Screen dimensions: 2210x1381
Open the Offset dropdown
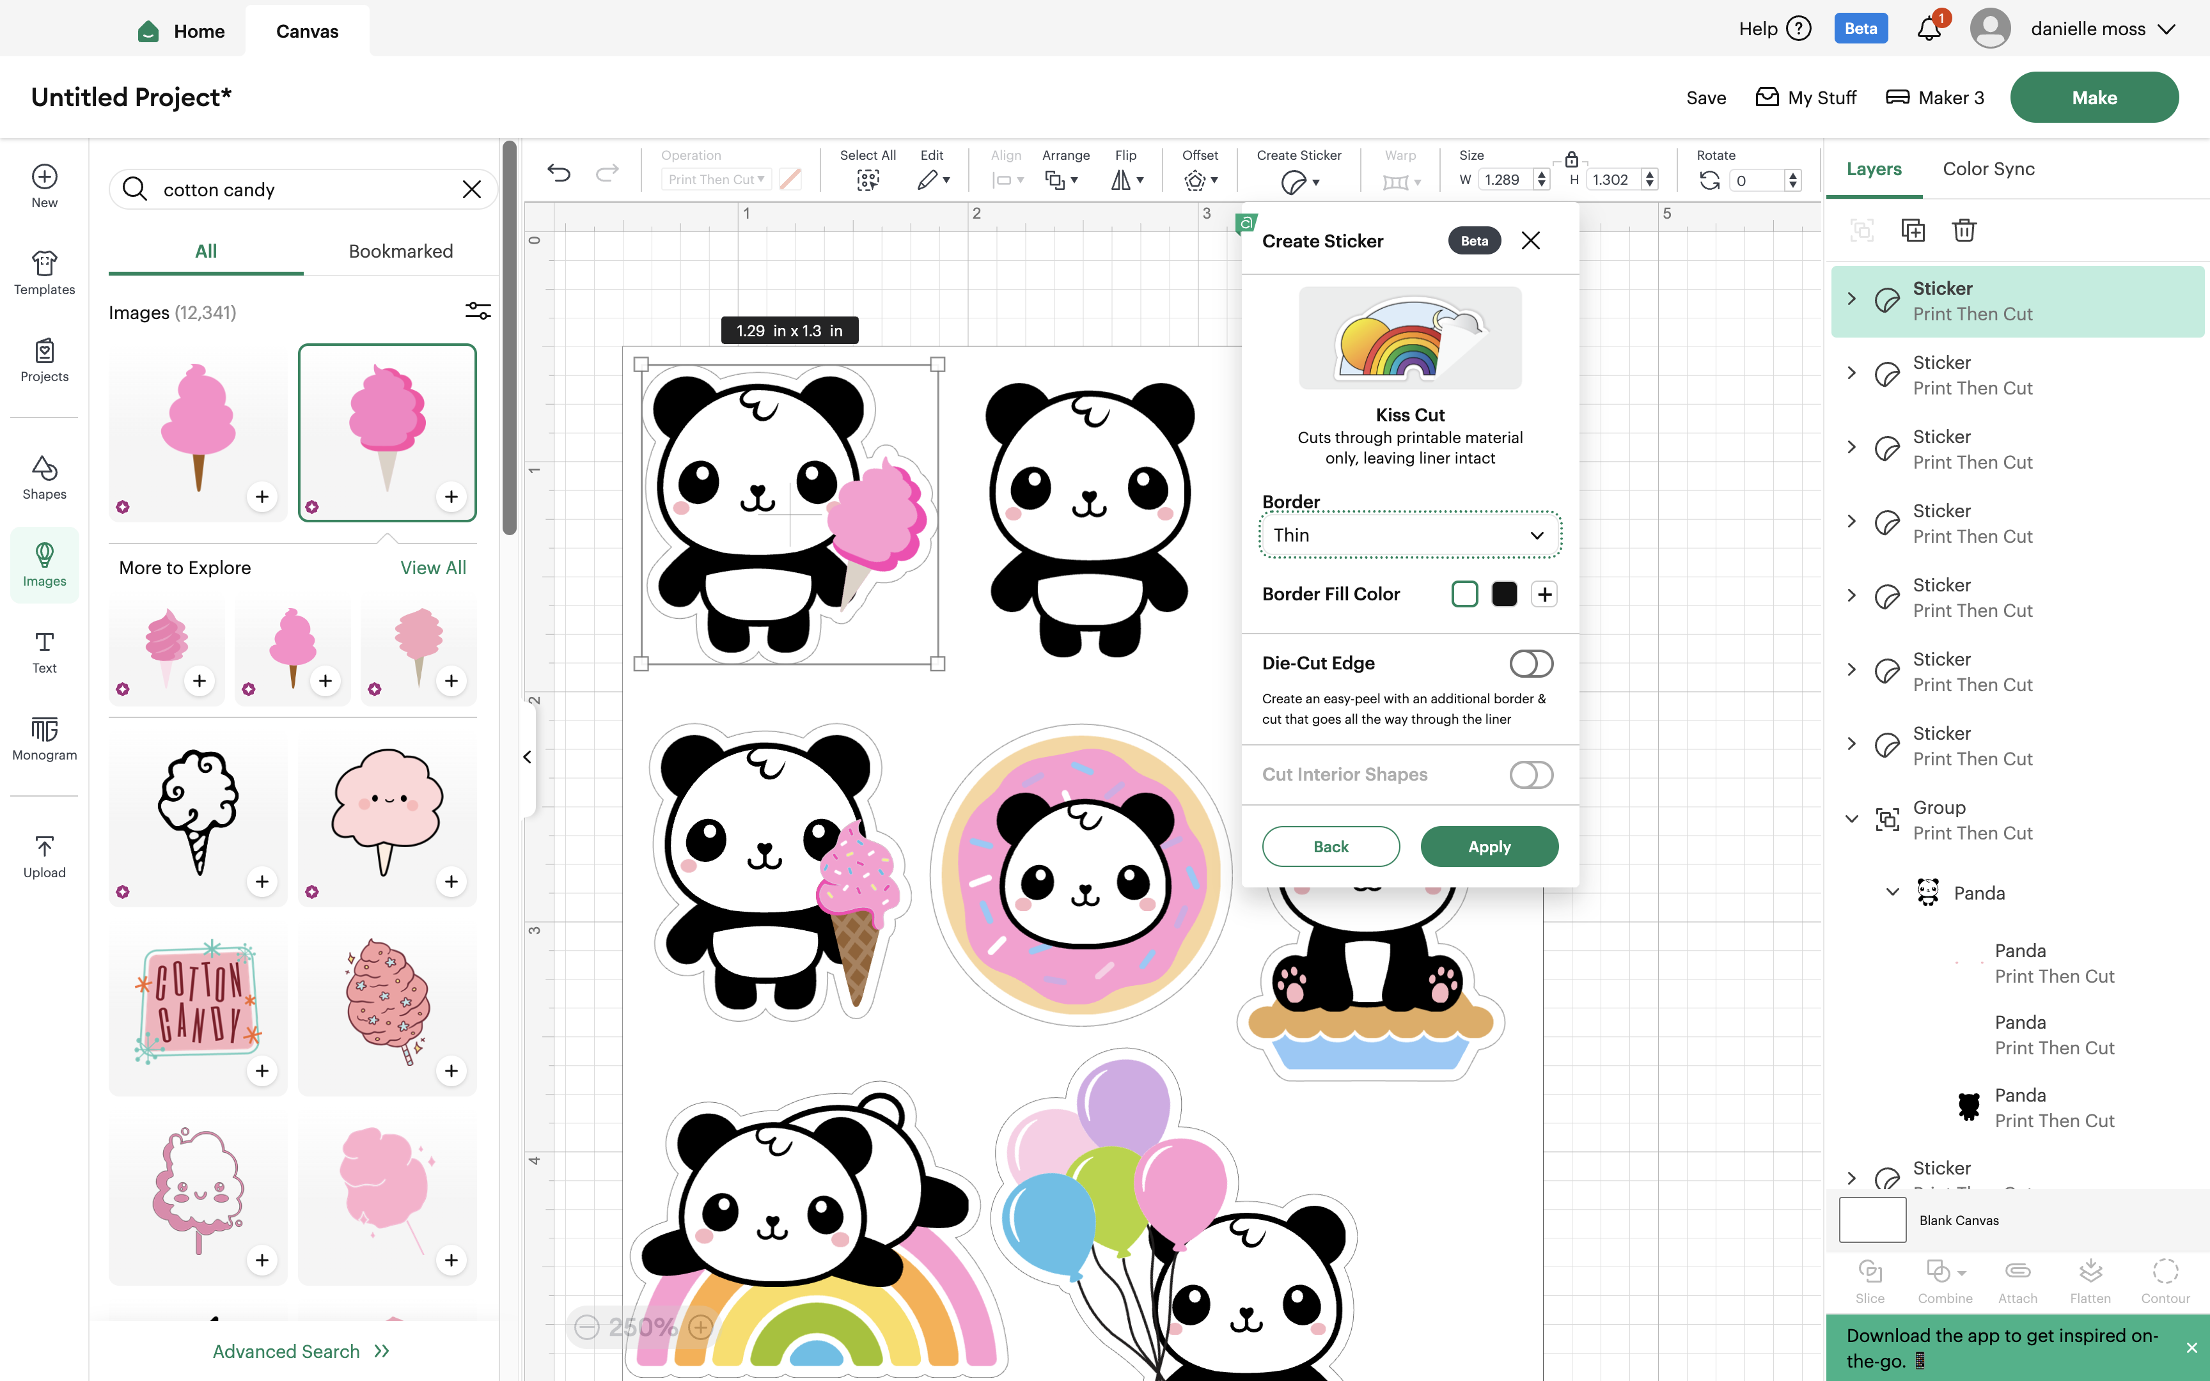[x=1201, y=180]
